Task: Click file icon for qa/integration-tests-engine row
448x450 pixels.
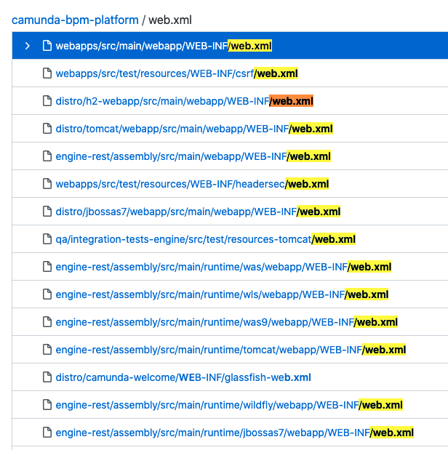Action: click(x=47, y=238)
